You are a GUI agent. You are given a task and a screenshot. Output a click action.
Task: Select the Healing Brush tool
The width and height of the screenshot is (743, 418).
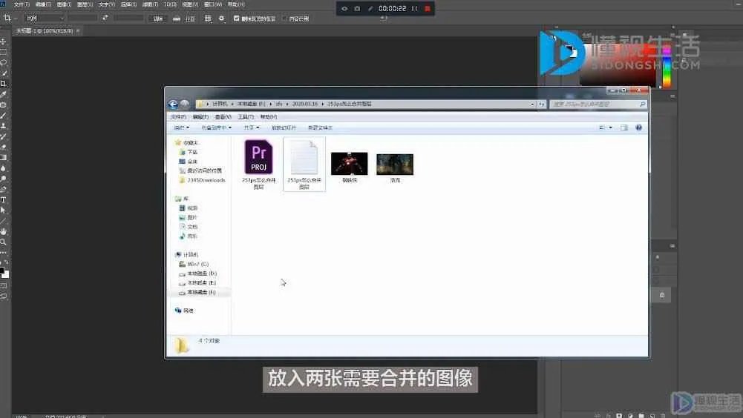(3, 104)
